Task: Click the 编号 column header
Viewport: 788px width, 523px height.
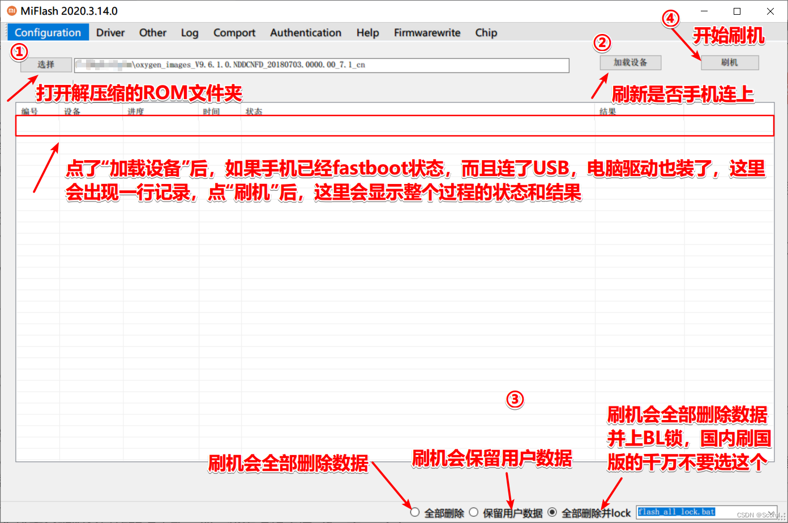Action: coord(37,112)
